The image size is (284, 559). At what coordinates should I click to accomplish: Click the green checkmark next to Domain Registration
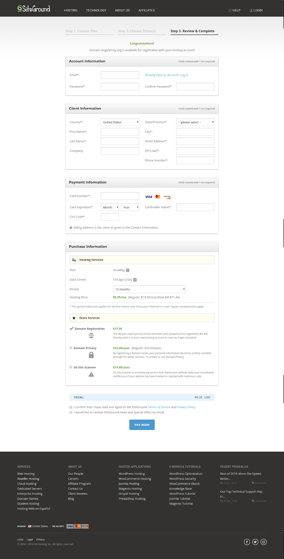[x=72, y=328]
